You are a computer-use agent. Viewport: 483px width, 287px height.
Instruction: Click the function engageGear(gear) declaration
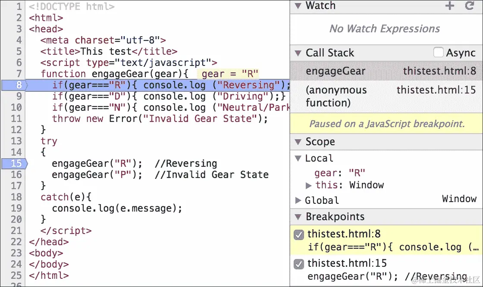point(114,74)
